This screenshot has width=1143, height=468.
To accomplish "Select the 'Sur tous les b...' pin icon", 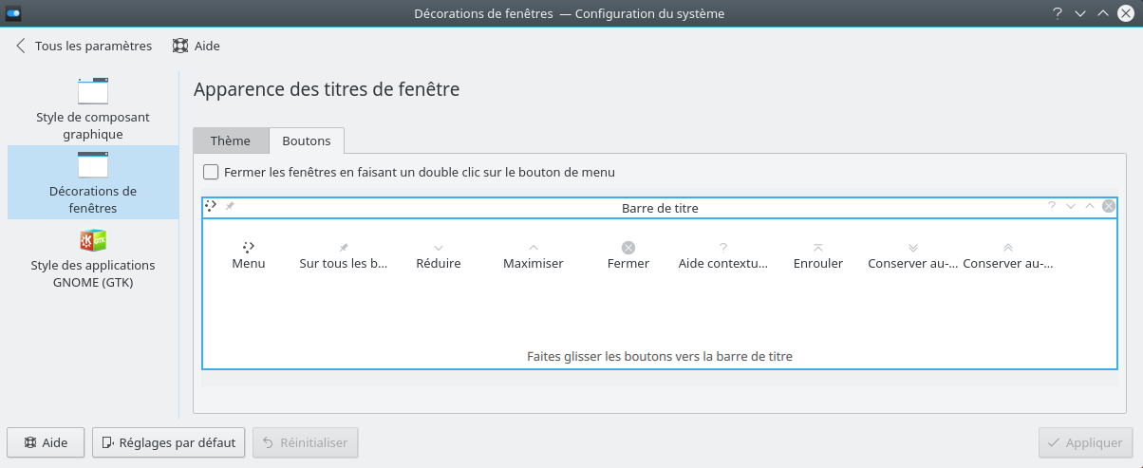I will click(x=344, y=247).
